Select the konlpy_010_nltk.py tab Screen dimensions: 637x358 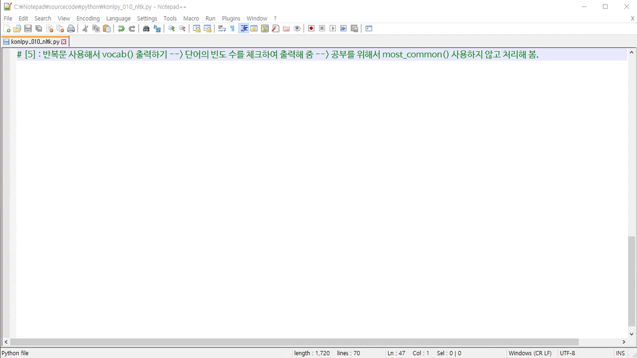(x=35, y=42)
